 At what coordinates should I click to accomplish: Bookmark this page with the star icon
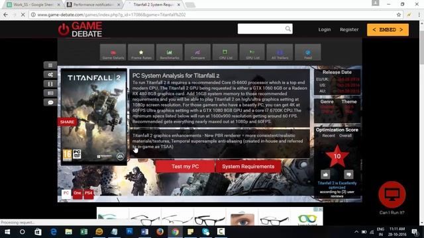click(x=399, y=15)
